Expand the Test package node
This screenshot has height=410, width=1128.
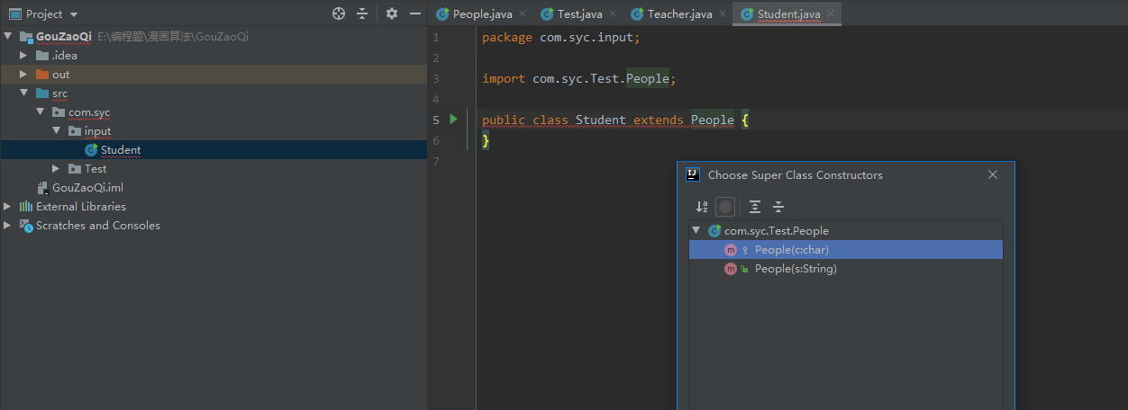click(x=56, y=169)
